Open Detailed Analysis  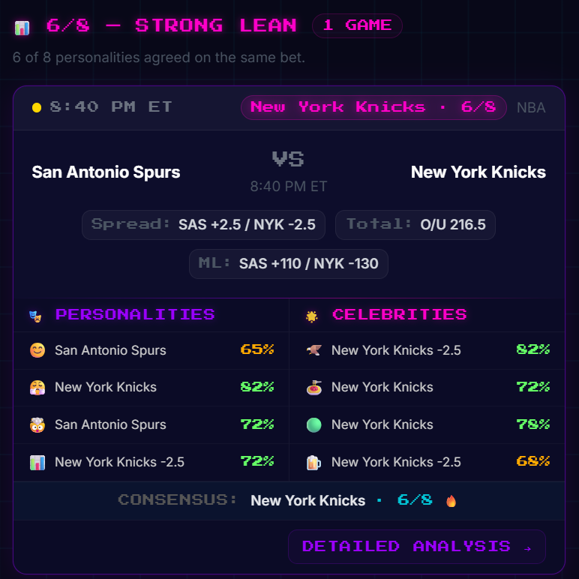416,547
